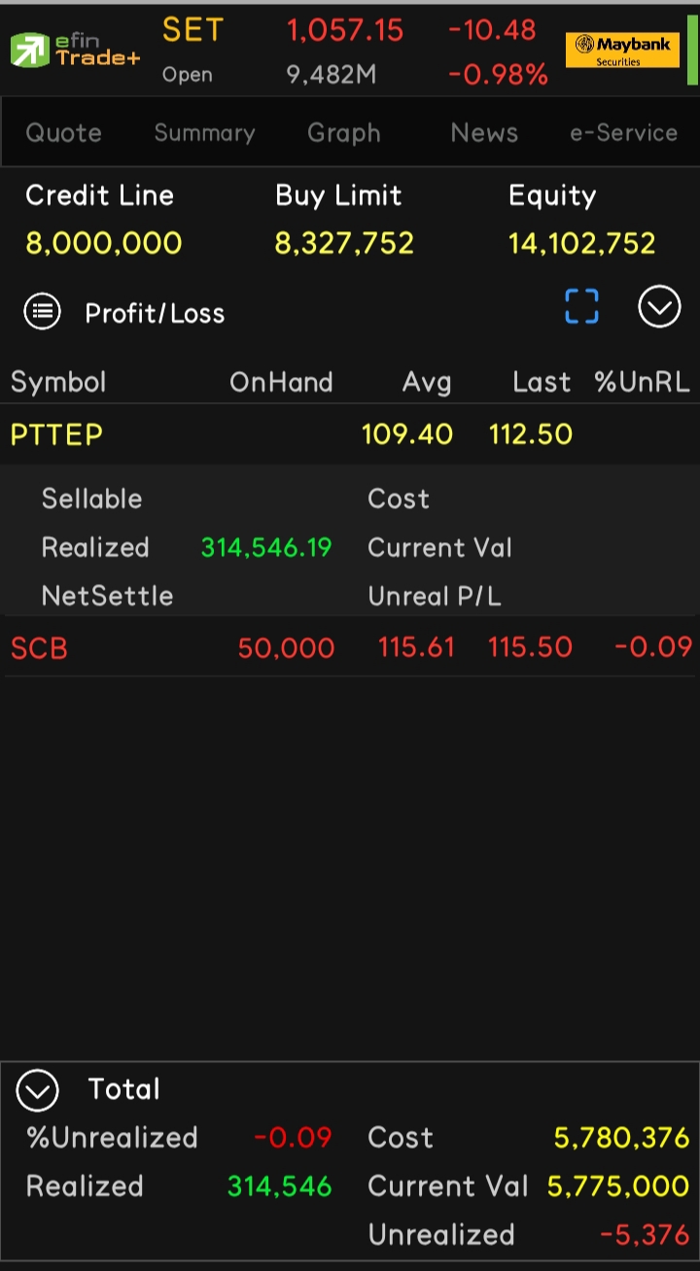This screenshot has height=1271, width=700.
Task: Click the Maybank Securities logo
Action: [622, 50]
